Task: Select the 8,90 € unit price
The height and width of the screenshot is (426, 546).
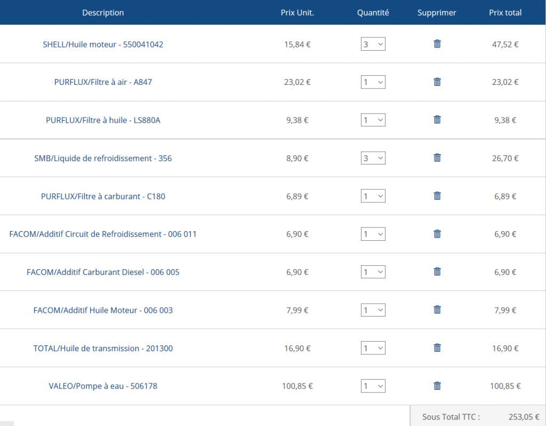Action: (298, 158)
